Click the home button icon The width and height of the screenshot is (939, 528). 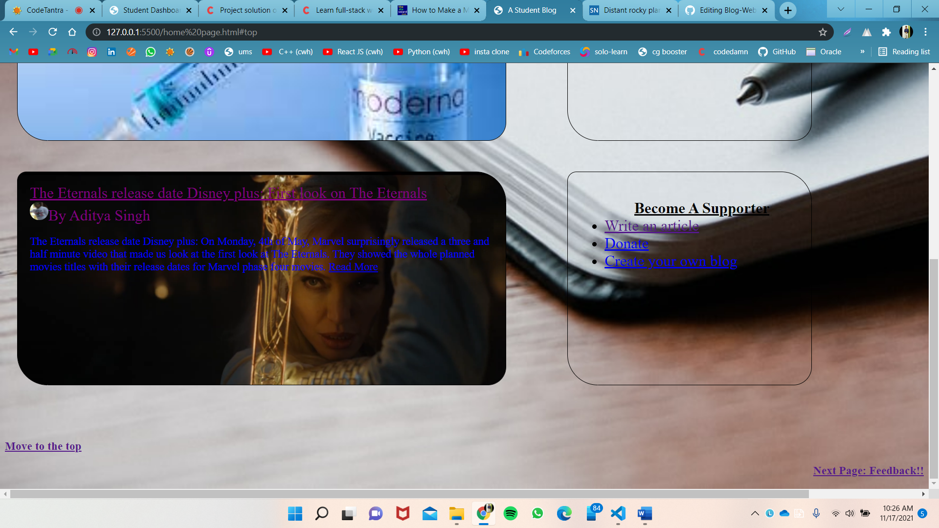(72, 32)
